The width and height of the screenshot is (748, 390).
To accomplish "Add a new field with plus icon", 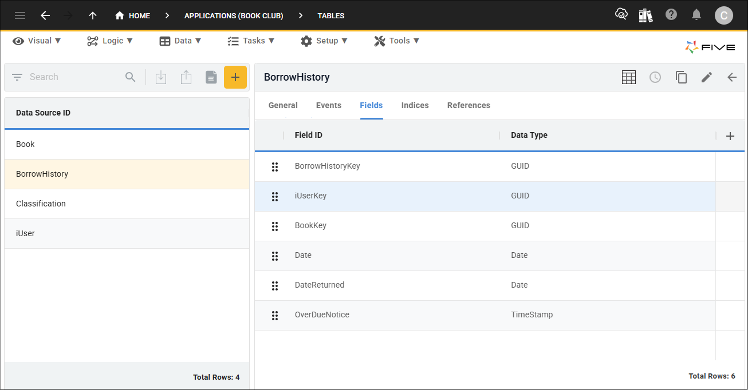I will coord(730,136).
